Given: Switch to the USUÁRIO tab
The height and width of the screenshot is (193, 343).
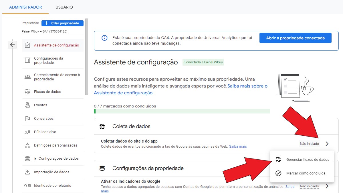Looking at the screenshot, I should (64, 7).
